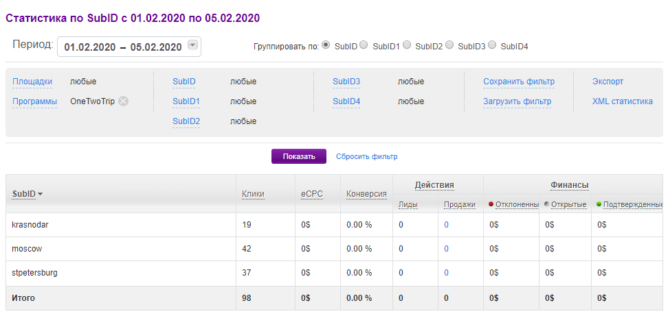Screen dimensions: 668x316
Task: Click Сохранить фильтр link
Action: pos(518,82)
